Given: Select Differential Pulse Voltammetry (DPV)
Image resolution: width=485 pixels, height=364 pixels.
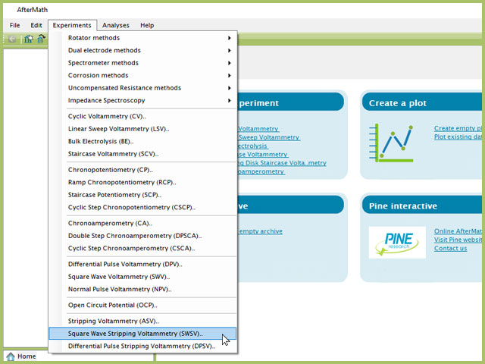Looking at the screenshot, I should [x=143, y=265].
